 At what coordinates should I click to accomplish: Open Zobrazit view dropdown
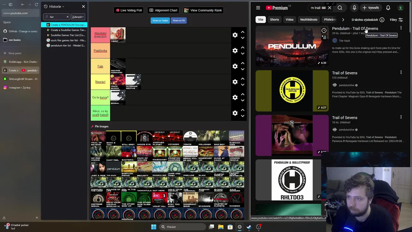[x=78, y=17]
